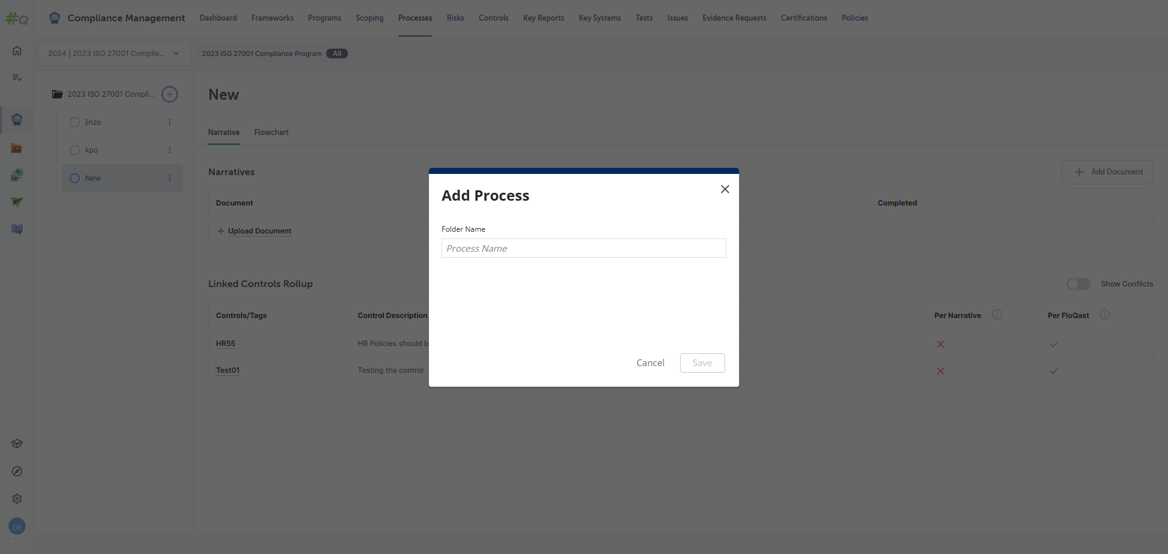
Task: Select the New process status circle
Action: pyautogui.click(x=75, y=178)
